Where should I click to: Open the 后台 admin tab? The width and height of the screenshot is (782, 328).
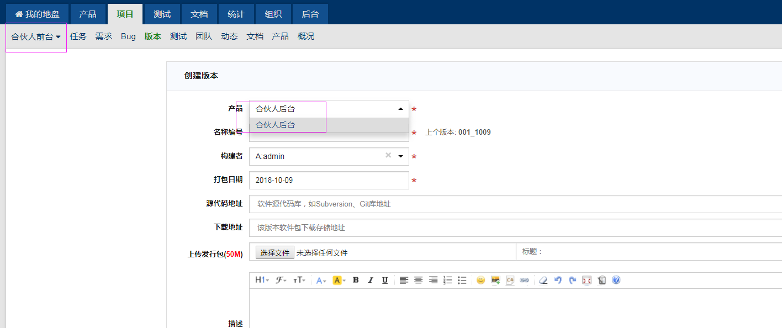coord(310,14)
